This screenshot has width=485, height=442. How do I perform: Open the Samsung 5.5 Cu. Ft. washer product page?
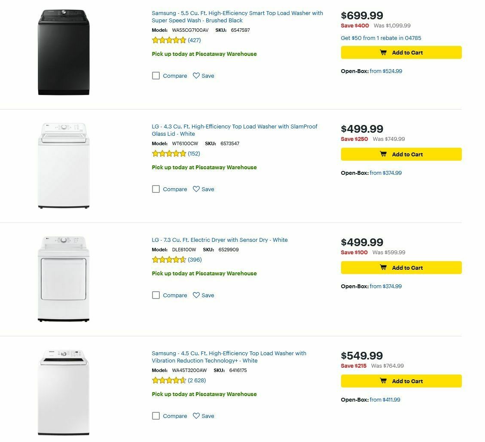[237, 16]
